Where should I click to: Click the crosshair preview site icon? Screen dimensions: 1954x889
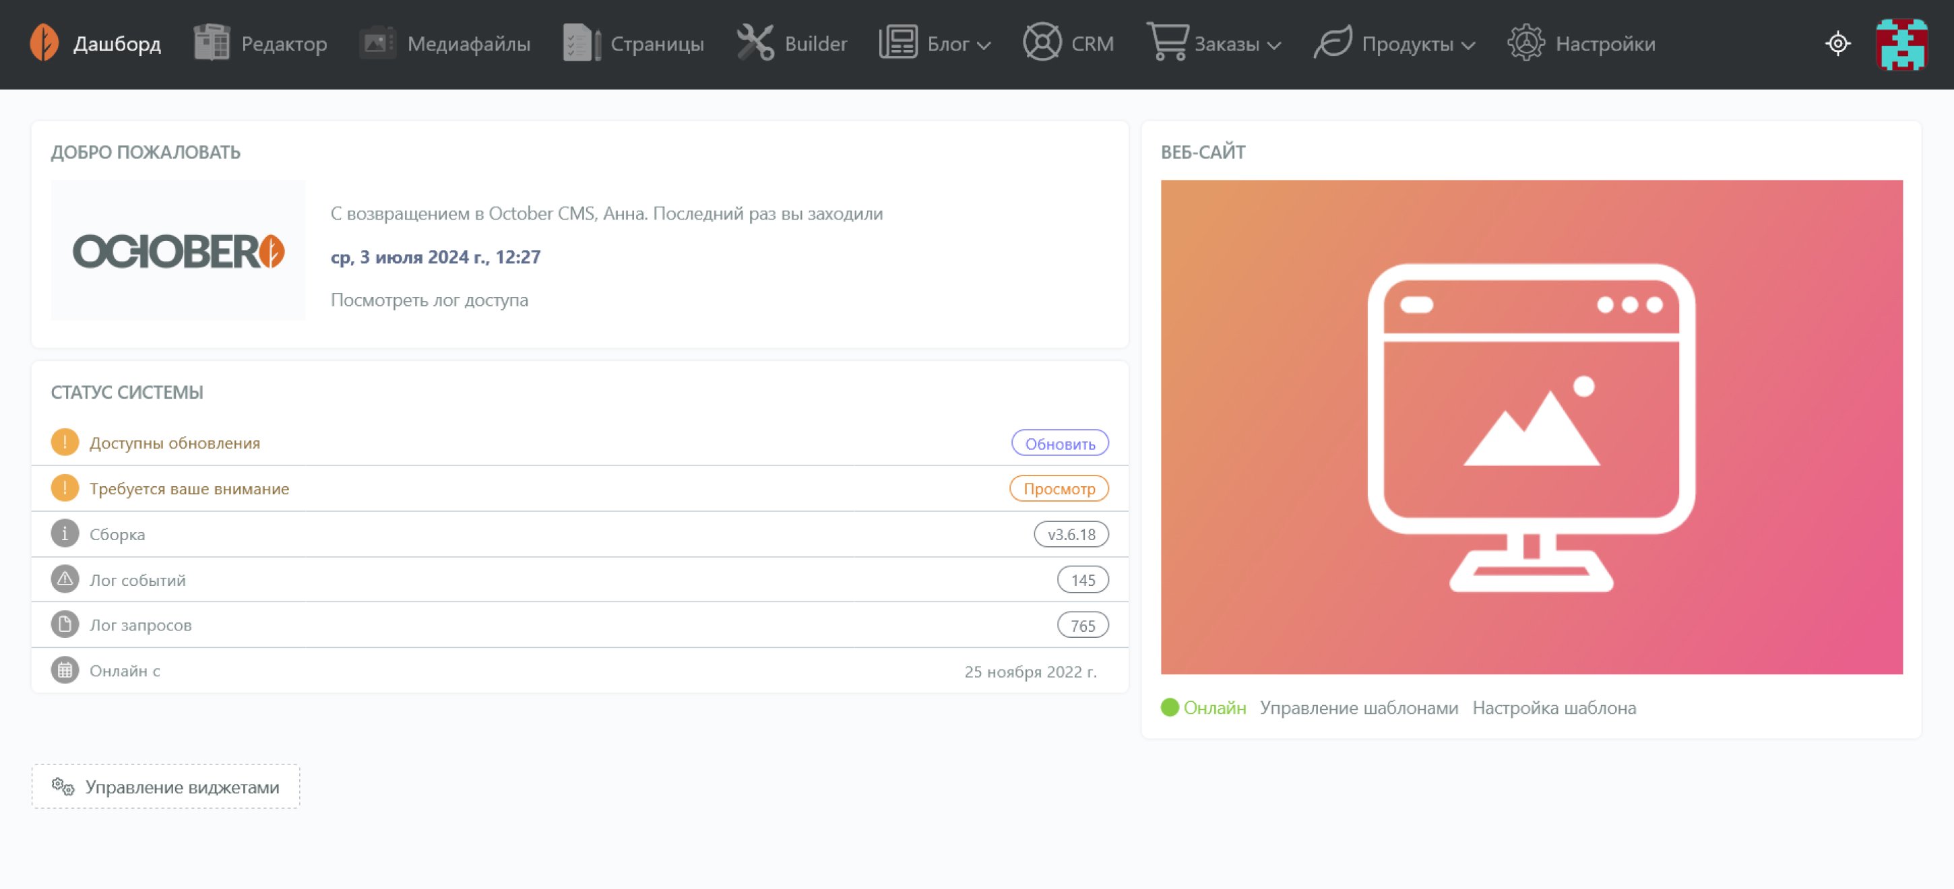pyautogui.click(x=1837, y=43)
